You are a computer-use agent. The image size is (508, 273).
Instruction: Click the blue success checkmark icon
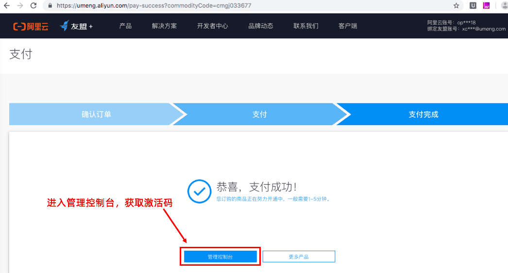coord(199,191)
